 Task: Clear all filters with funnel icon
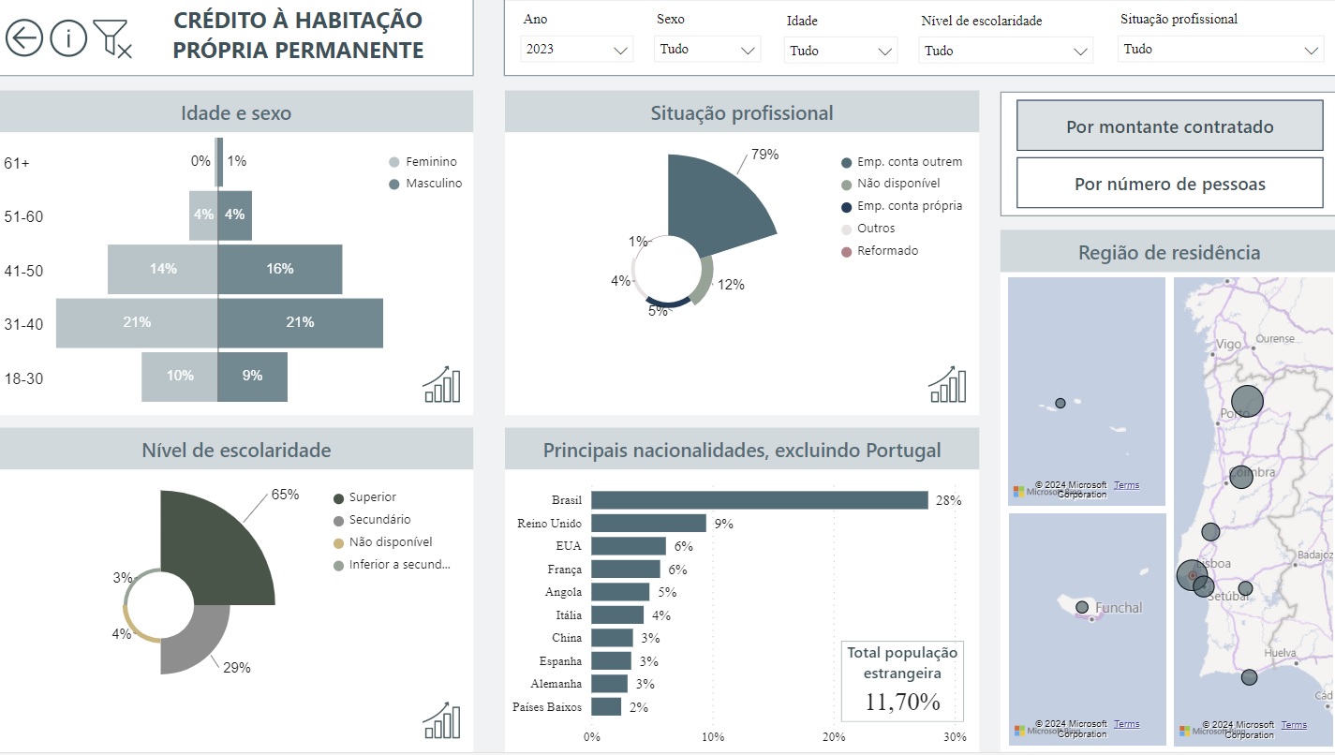(x=112, y=38)
